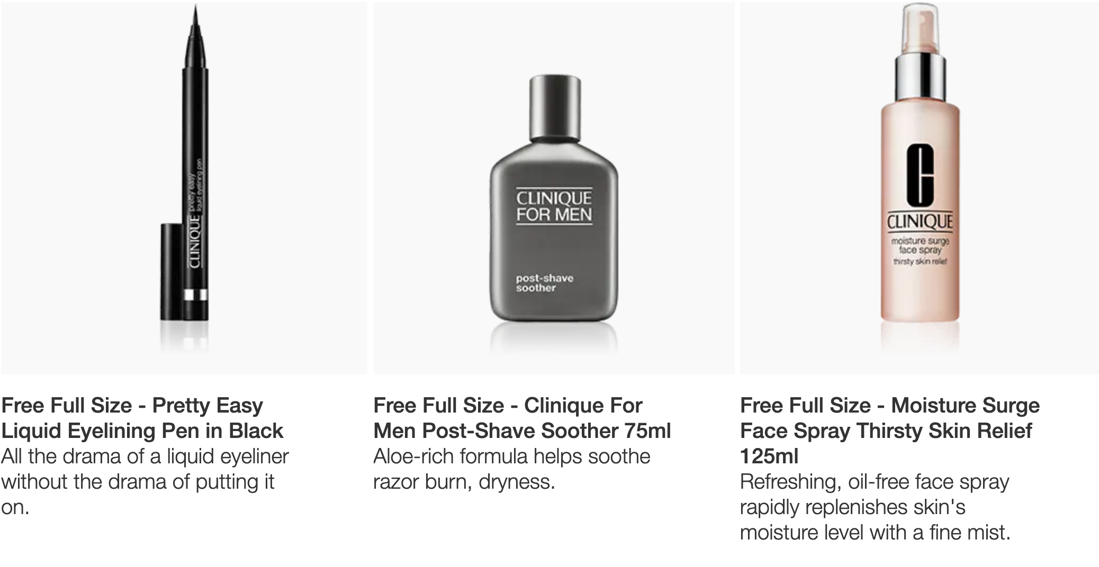Click the Pretty Easy Liquid Eyelining Pen title
Image resolution: width=1099 pixels, height=567 pixels.
(142, 418)
